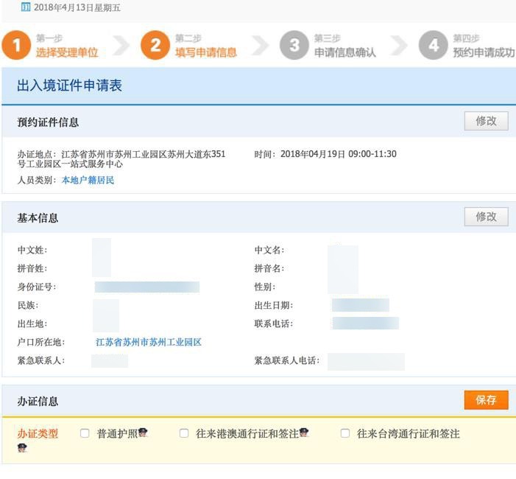The width and height of the screenshot is (516, 479).
Task: Click the 预约证件信息 section title
Action: tap(48, 122)
